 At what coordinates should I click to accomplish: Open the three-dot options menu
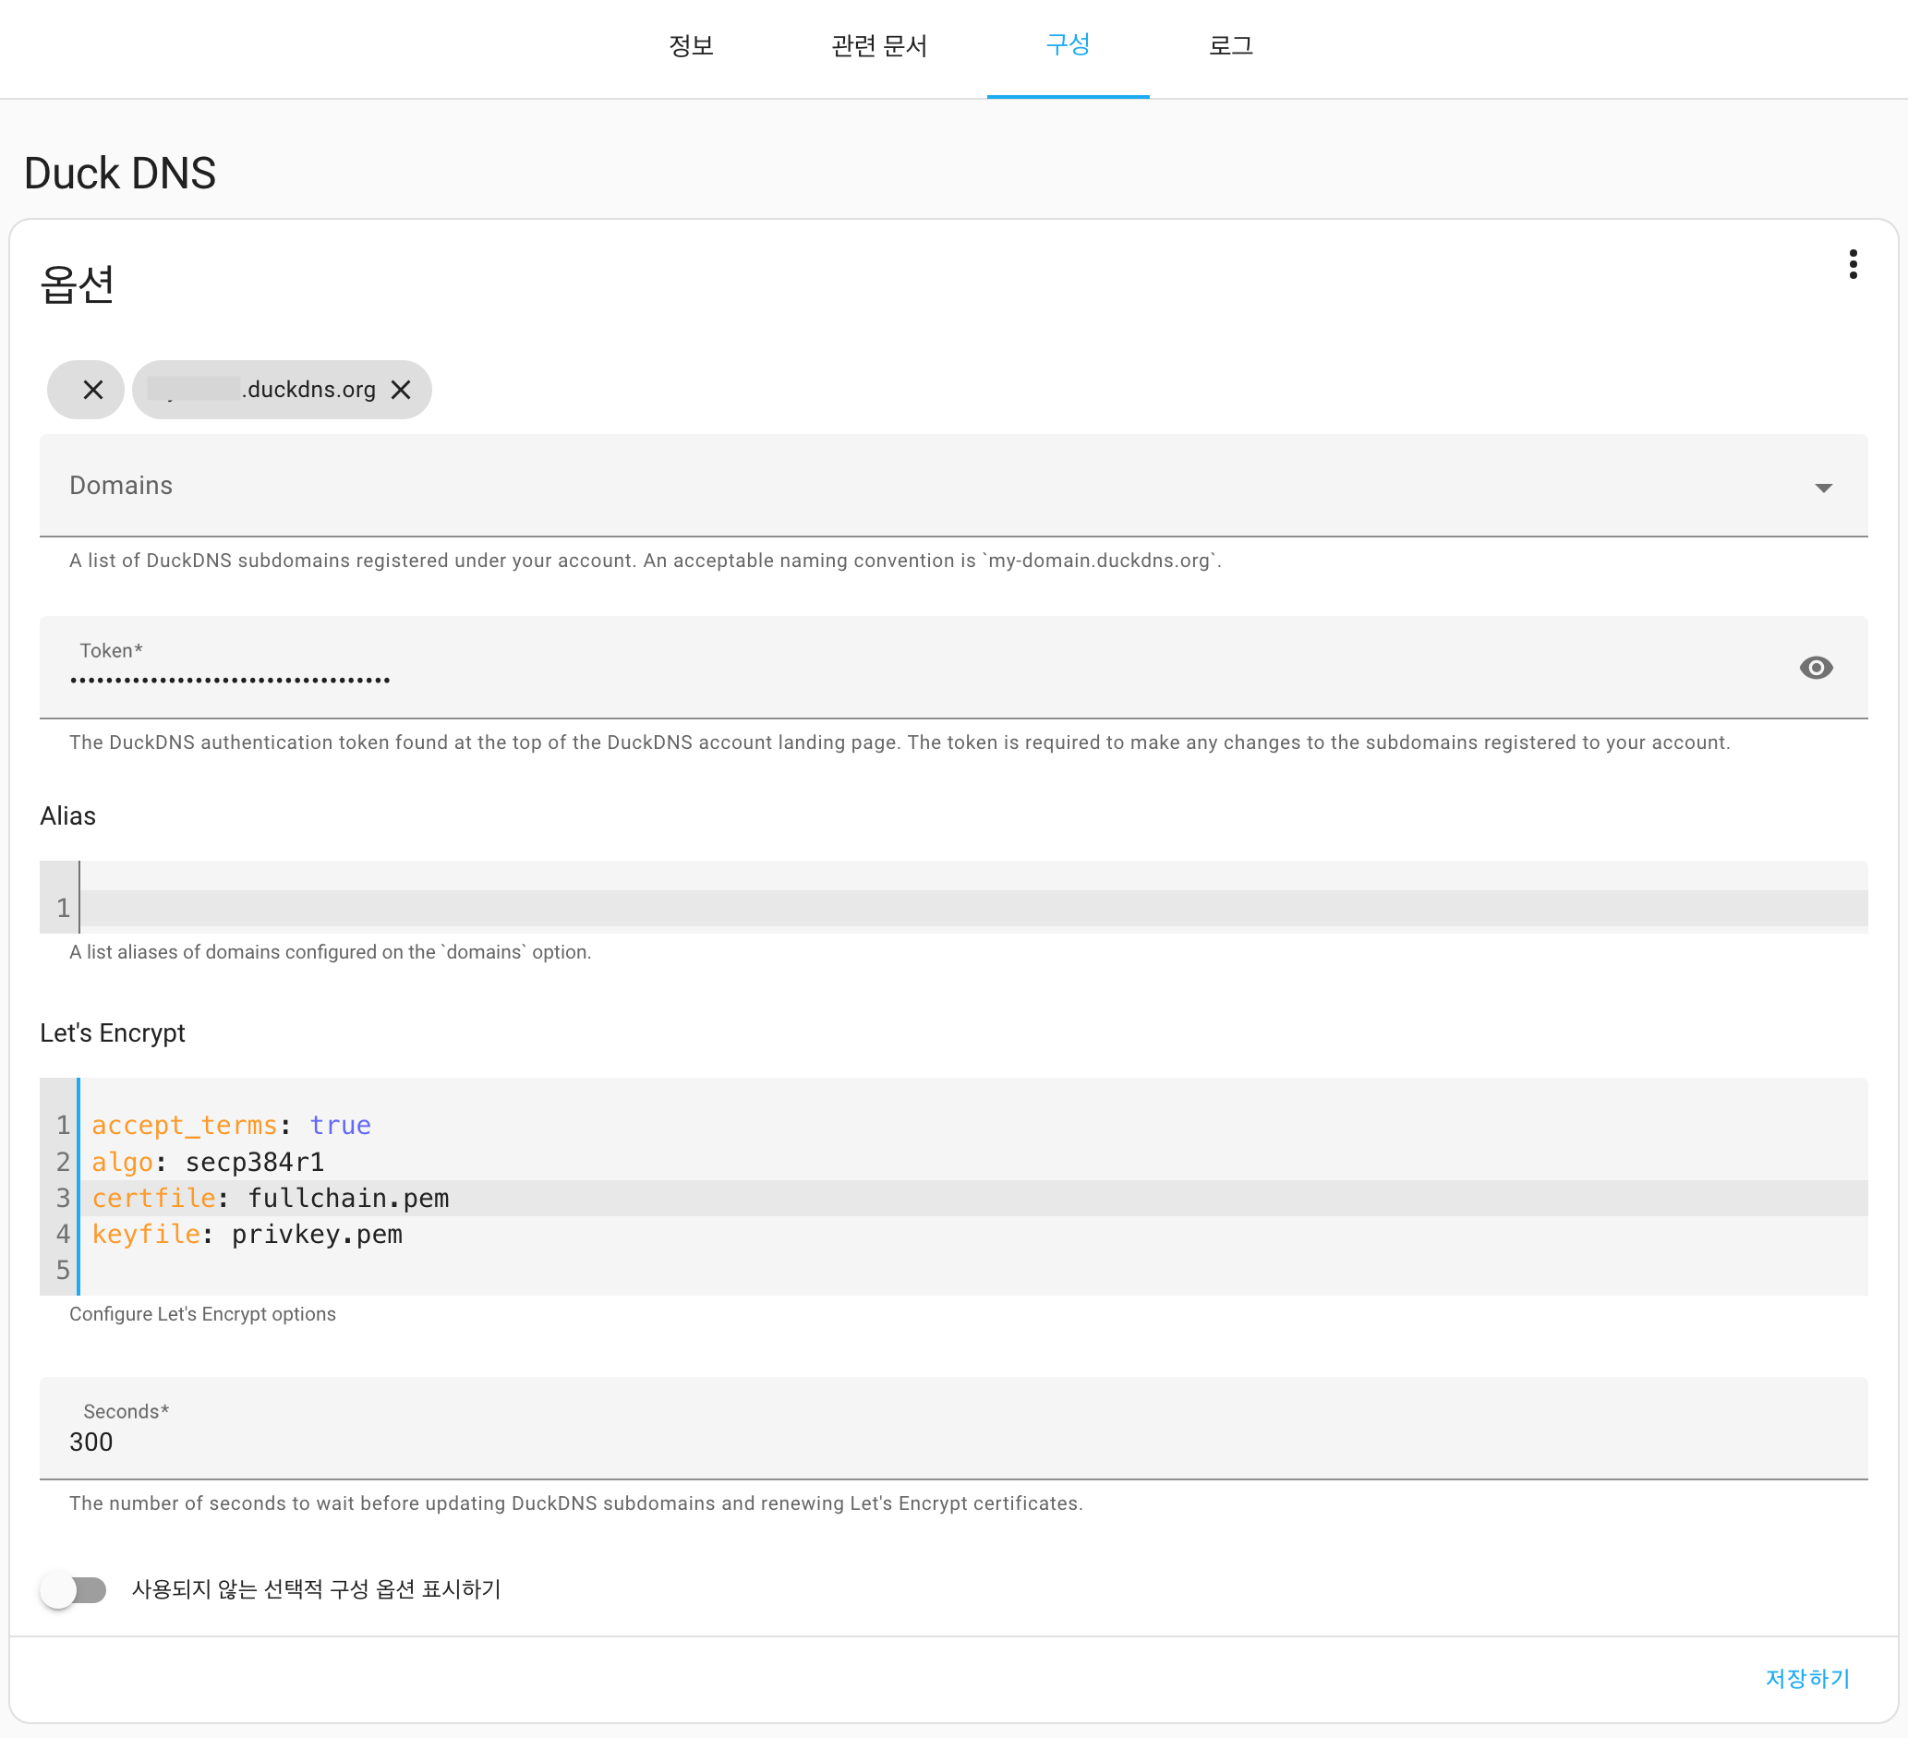(1853, 264)
